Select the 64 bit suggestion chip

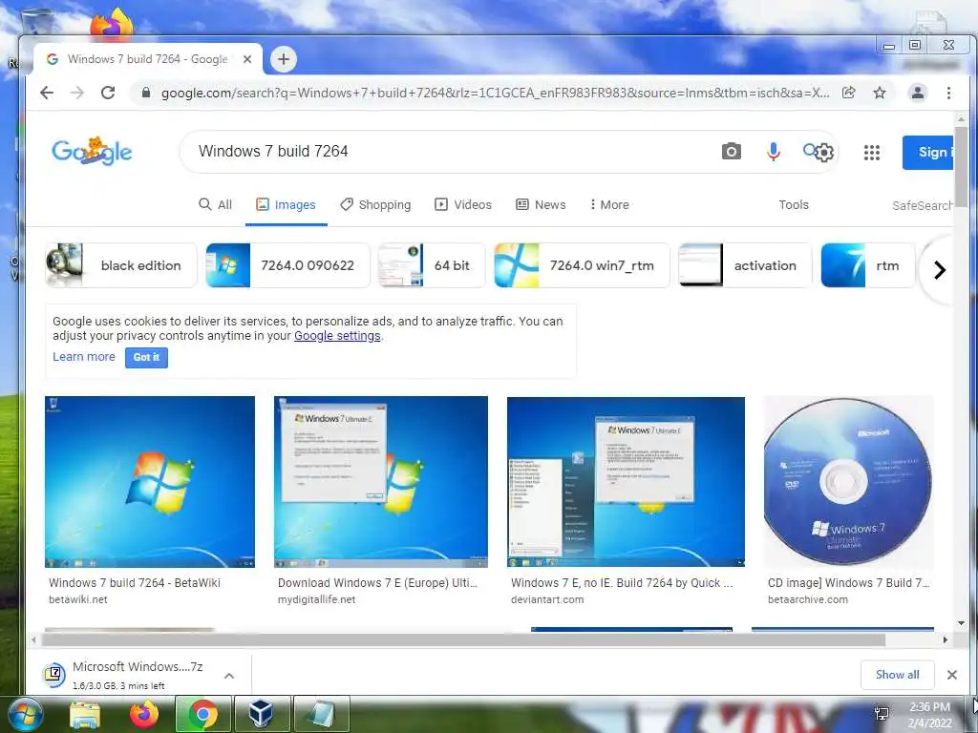pos(432,265)
